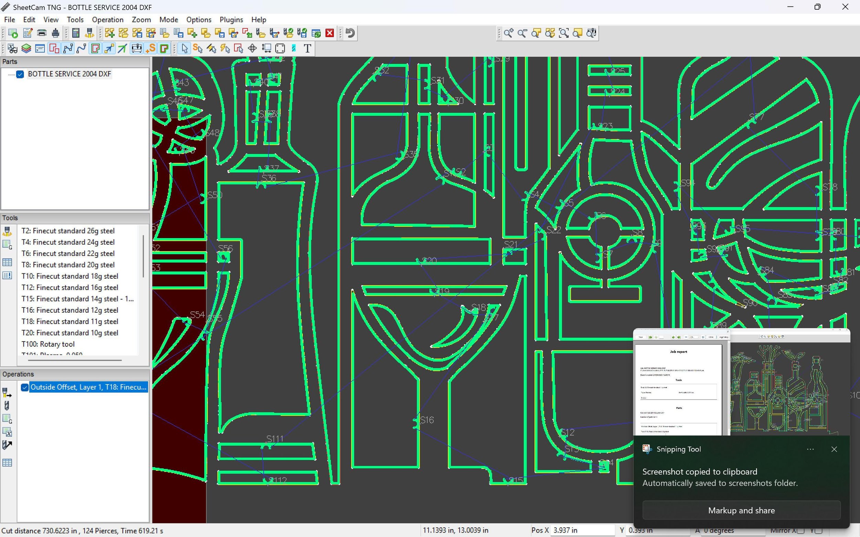Open the Operation menu
The image size is (860, 537).
point(108,20)
